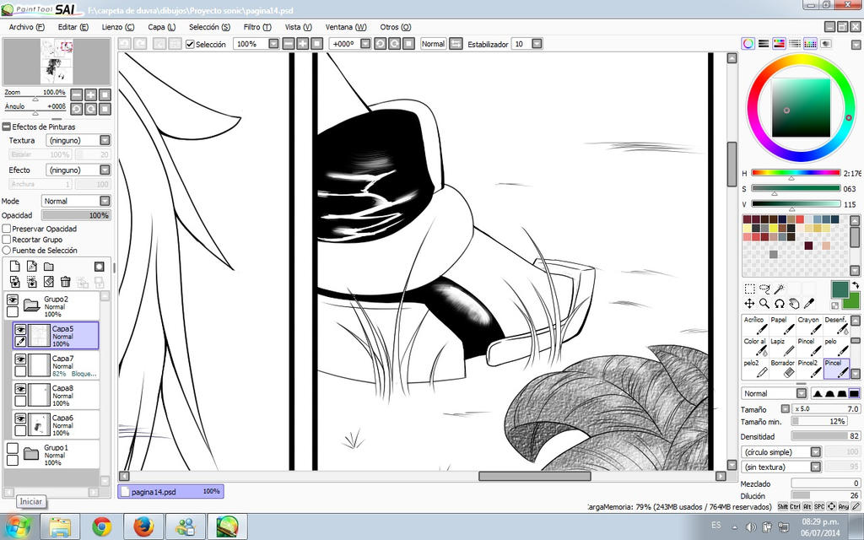Viewport: 864px width, 540px height.
Task: Choose the Crayon brush
Action: point(809,325)
